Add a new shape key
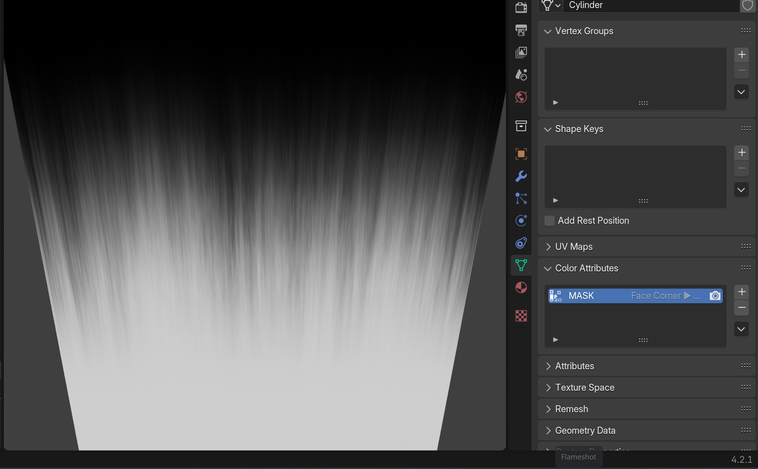This screenshot has height=469, width=758. click(741, 152)
